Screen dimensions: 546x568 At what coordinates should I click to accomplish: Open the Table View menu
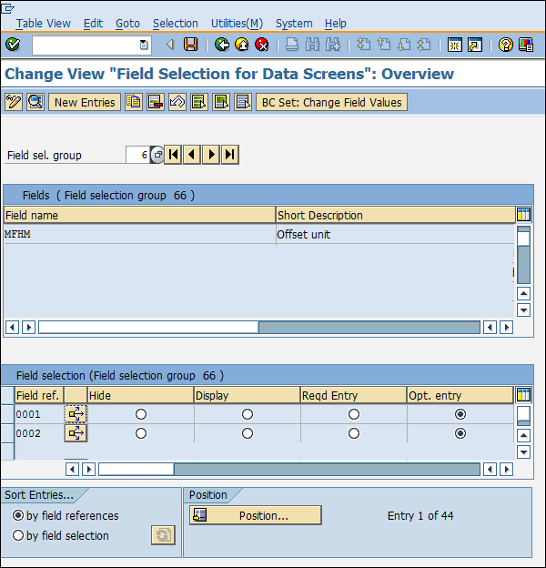click(x=43, y=24)
